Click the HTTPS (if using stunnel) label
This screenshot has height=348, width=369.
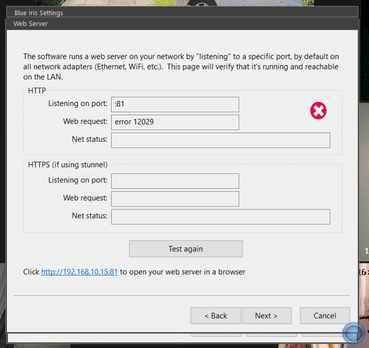tap(67, 165)
